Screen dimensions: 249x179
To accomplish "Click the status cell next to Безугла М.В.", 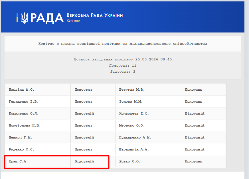I will pos(203,90).
